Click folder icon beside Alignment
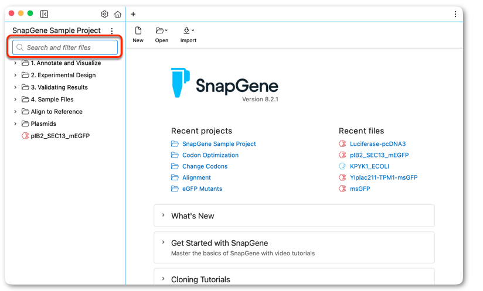This screenshot has height=291, width=483. pyautogui.click(x=175, y=177)
